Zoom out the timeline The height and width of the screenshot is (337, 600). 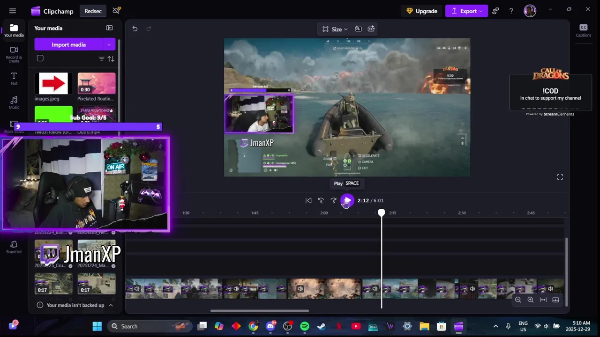[x=518, y=300]
